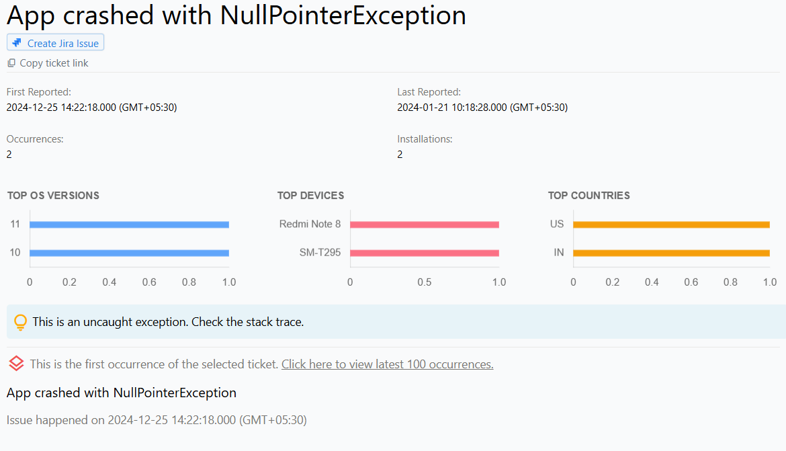Select the pink SM-T295 device bar

pos(424,253)
